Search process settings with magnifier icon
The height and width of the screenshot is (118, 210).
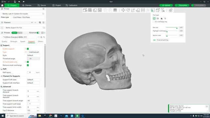[x=44, y=37]
